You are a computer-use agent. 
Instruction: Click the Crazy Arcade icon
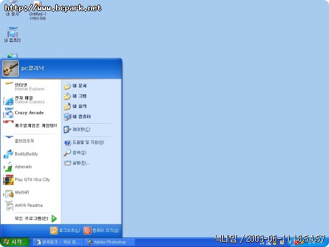[x=9, y=113]
